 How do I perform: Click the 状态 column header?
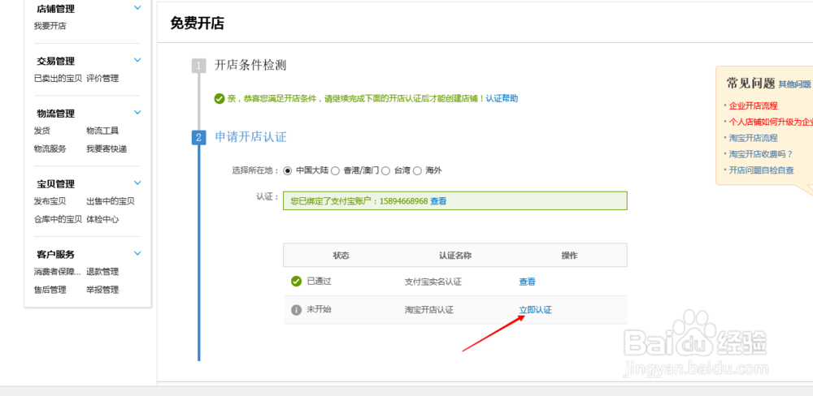341,256
